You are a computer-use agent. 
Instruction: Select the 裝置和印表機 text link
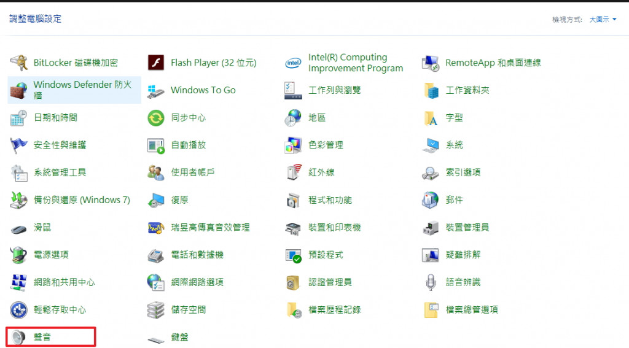coord(334,228)
